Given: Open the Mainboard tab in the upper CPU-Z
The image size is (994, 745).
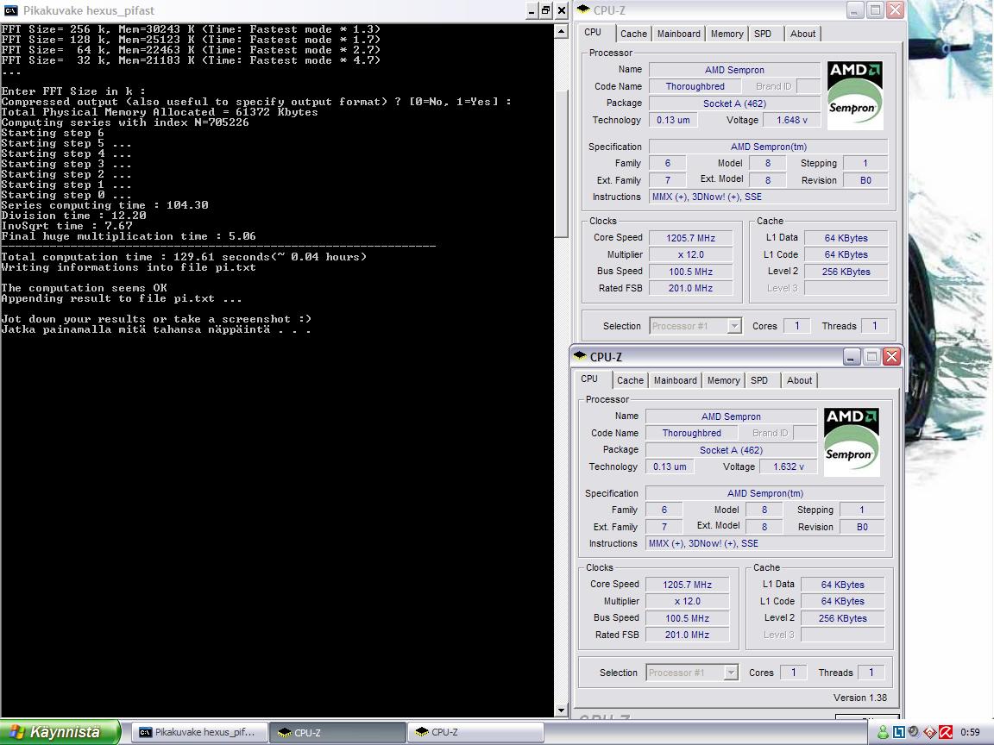Looking at the screenshot, I should [678, 34].
